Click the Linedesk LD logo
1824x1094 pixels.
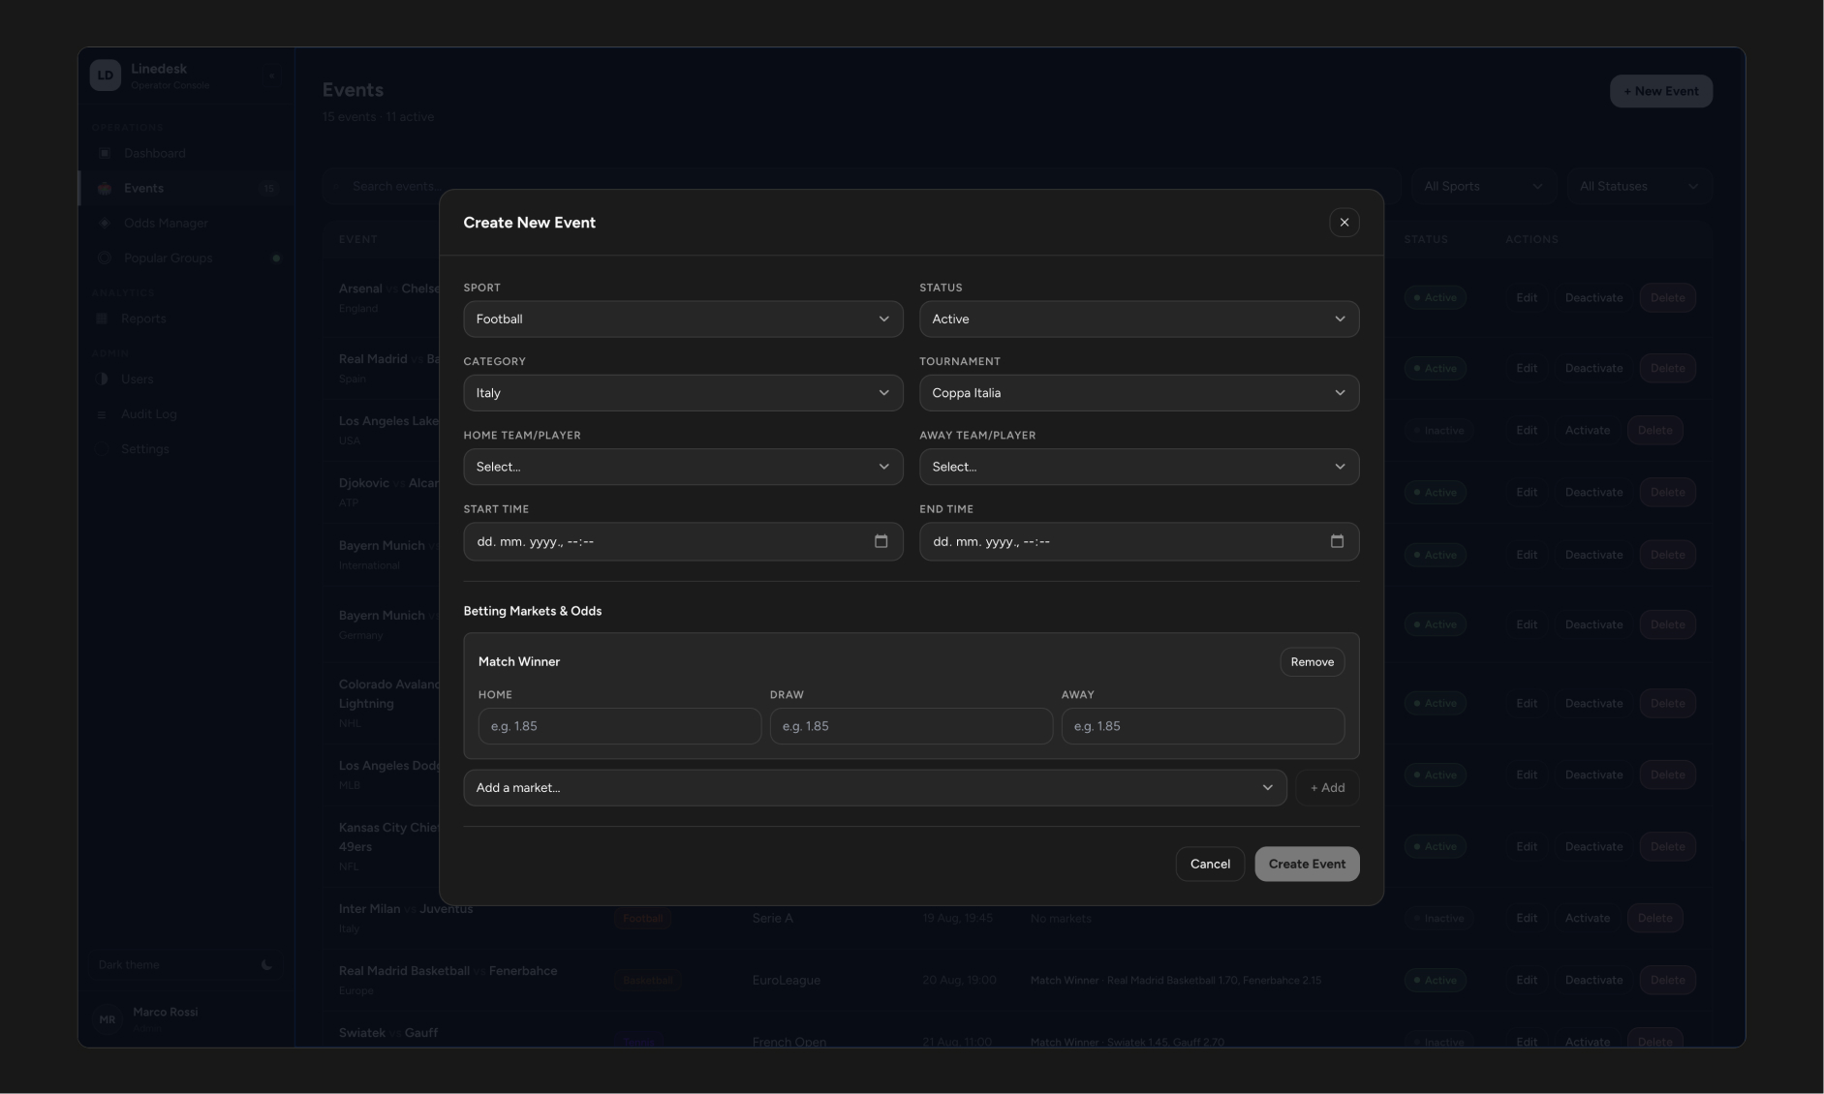coord(105,76)
